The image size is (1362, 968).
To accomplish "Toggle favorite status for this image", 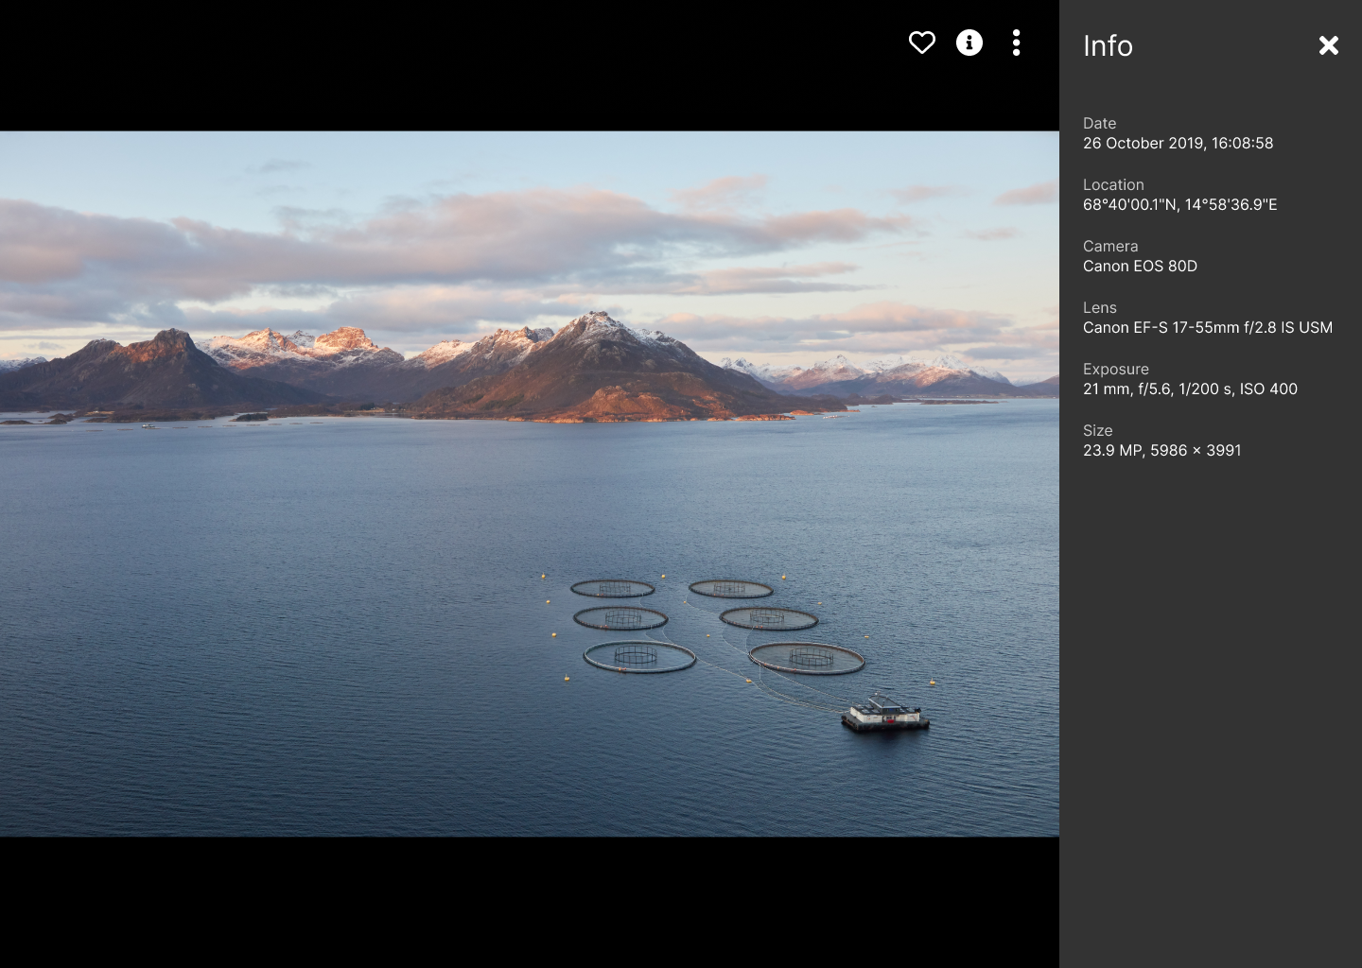I will tap(921, 43).
